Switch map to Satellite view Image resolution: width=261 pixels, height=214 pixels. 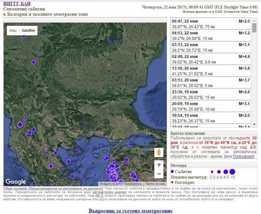28,30
